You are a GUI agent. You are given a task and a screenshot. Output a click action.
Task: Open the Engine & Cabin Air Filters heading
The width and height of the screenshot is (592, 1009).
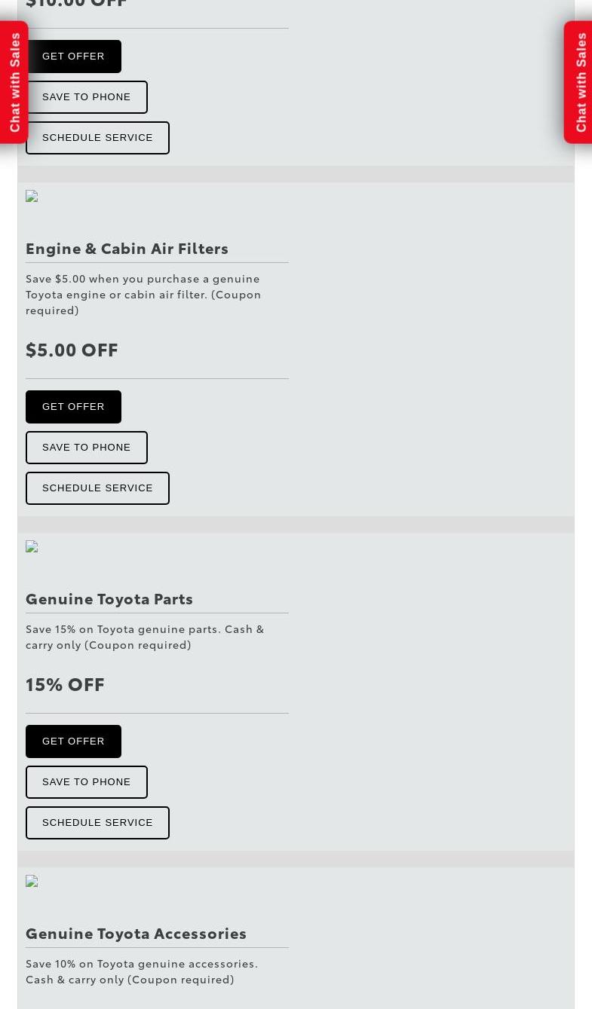tap(127, 248)
